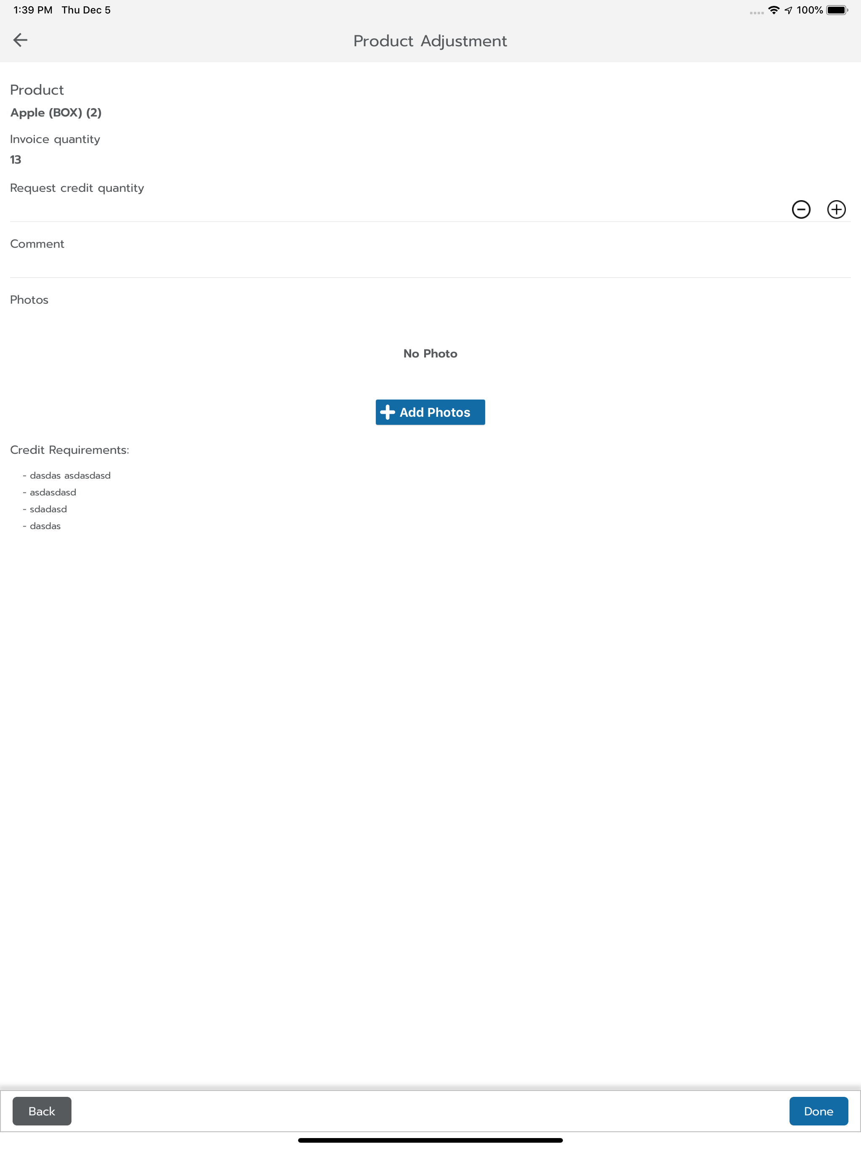Decrease request credit quantity with minus icon
The width and height of the screenshot is (861, 1149).
tap(801, 209)
